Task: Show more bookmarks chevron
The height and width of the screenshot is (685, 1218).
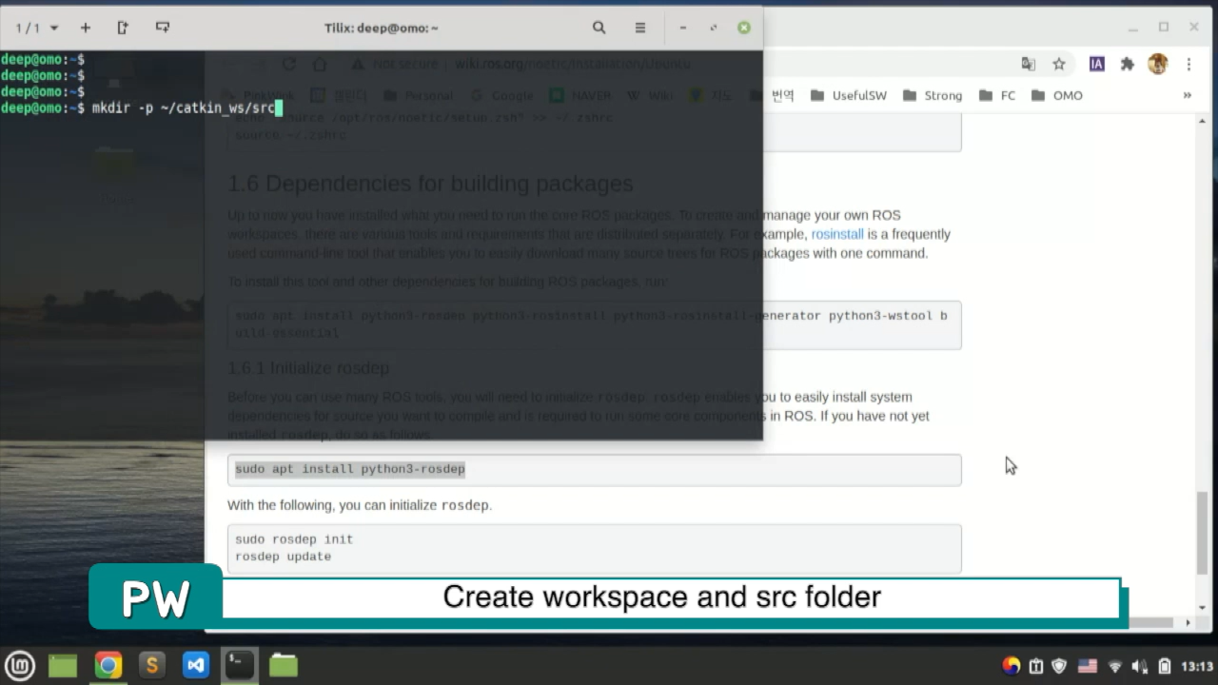Action: [1187, 95]
